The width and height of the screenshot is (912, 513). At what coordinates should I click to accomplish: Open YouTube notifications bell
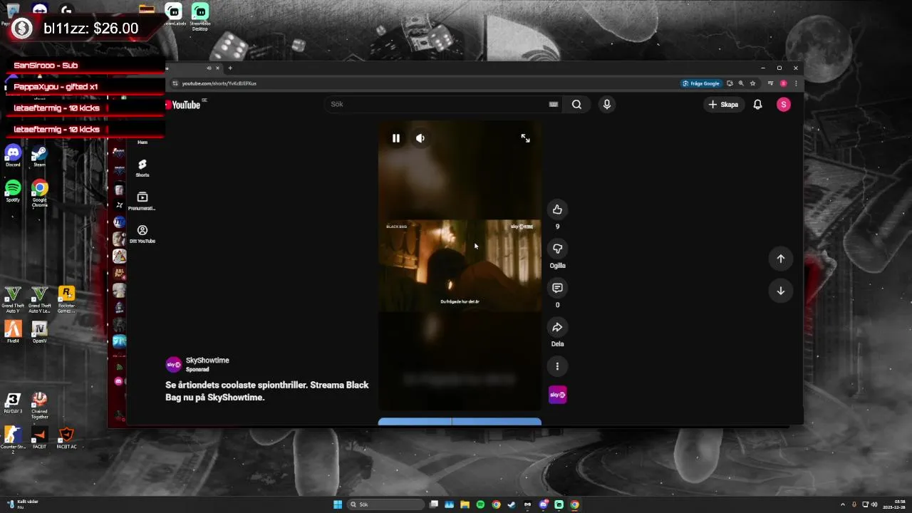[757, 104]
